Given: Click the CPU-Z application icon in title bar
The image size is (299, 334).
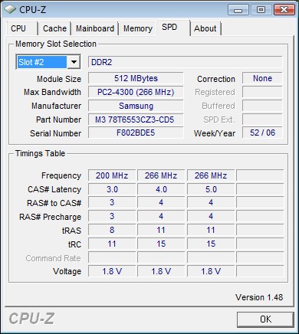Looking at the screenshot, I should click(10, 9).
